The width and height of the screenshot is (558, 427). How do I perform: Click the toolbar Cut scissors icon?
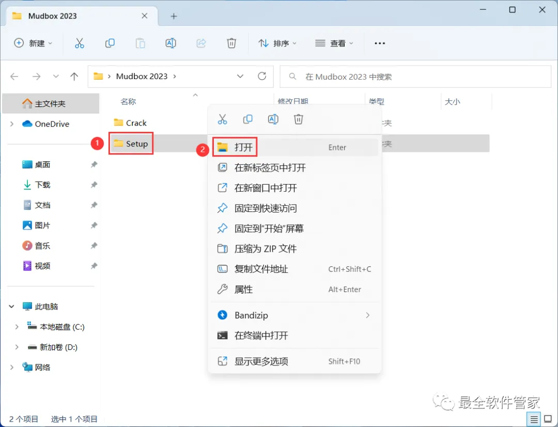tap(80, 43)
